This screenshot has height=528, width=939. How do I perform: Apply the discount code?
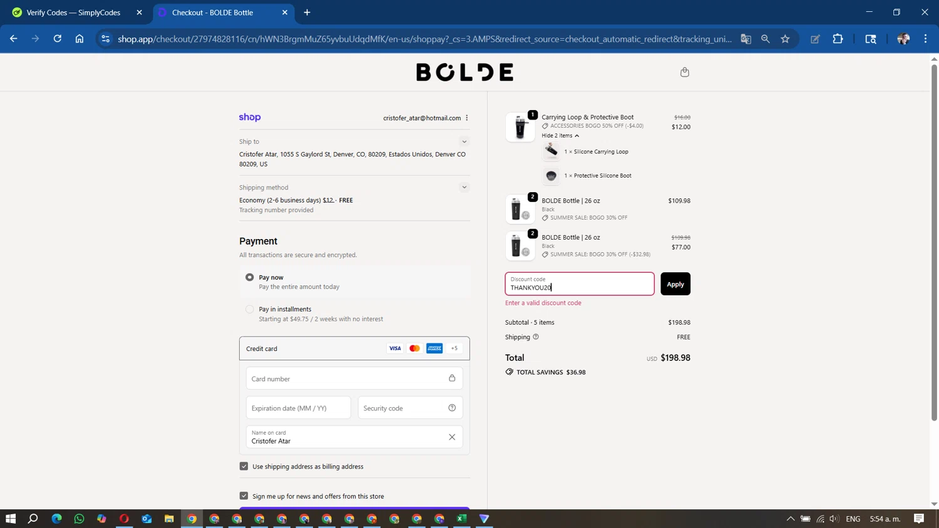[x=675, y=284]
